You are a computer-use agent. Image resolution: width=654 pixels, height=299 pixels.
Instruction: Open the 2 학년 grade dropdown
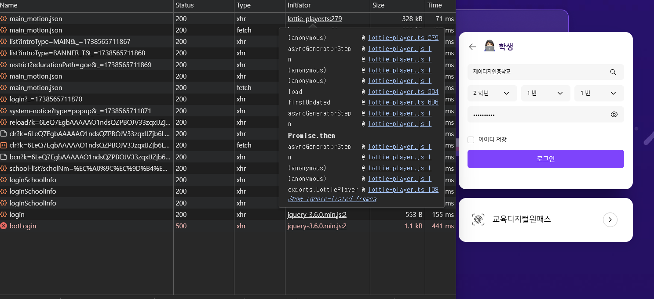[492, 93]
